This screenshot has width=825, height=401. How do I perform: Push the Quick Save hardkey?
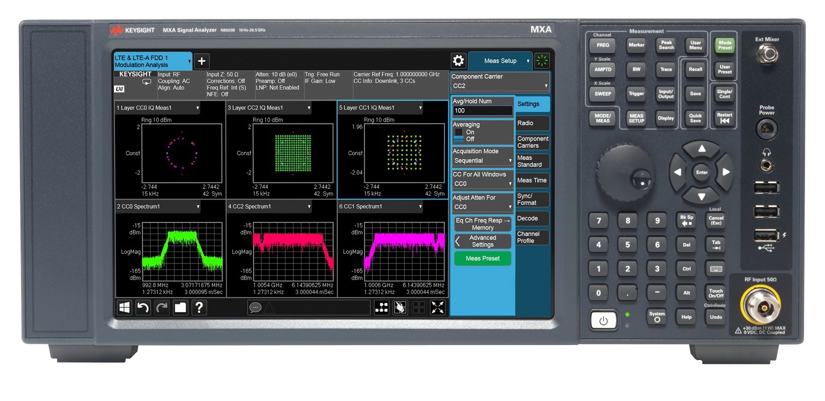pos(695,118)
